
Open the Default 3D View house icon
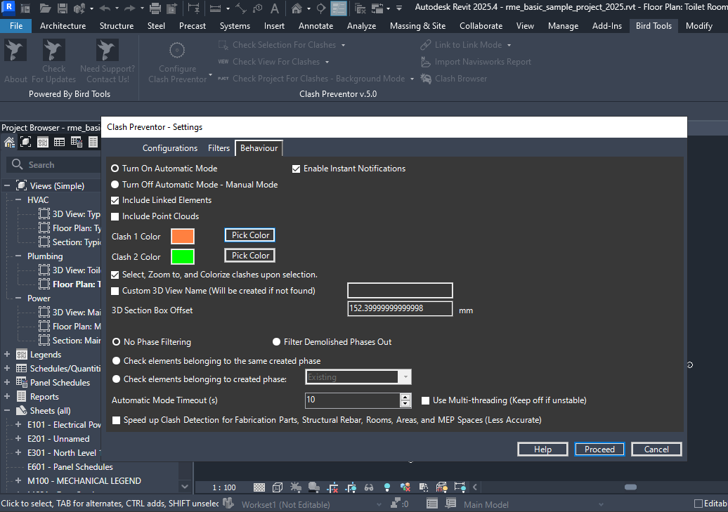point(297,8)
